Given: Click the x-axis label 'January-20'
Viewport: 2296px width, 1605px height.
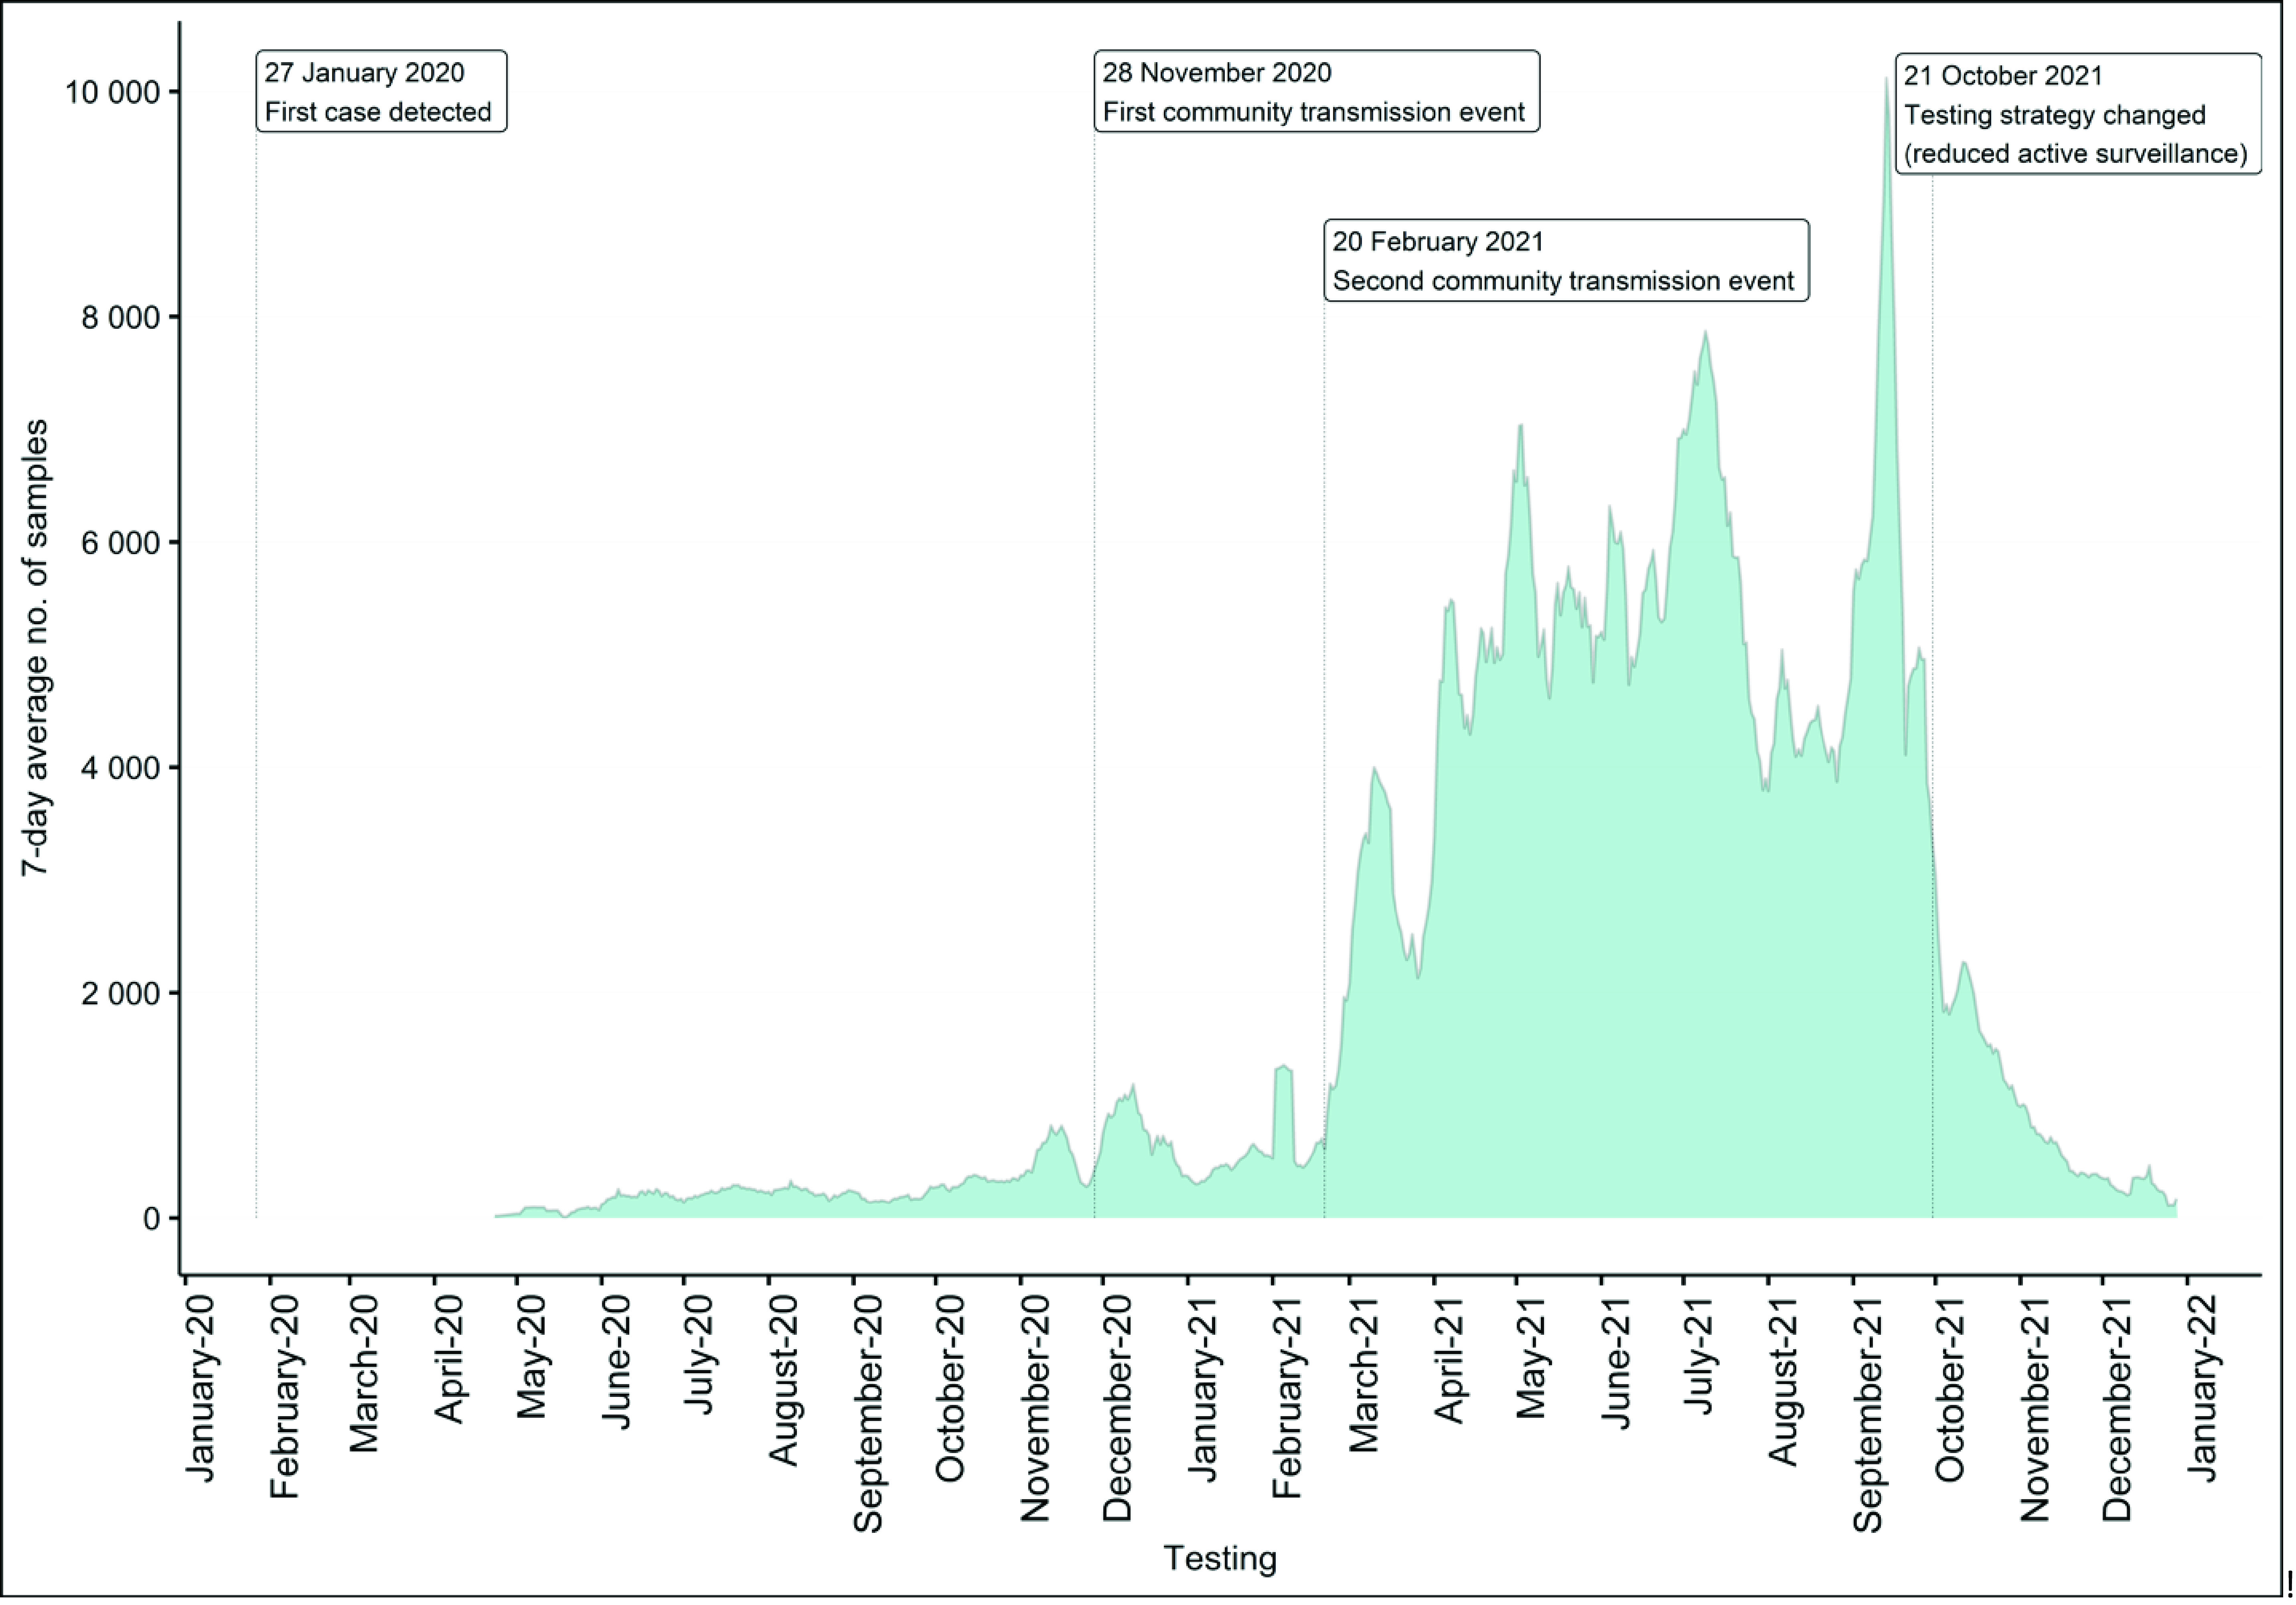Looking at the screenshot, I should [x=200, y=1388].
